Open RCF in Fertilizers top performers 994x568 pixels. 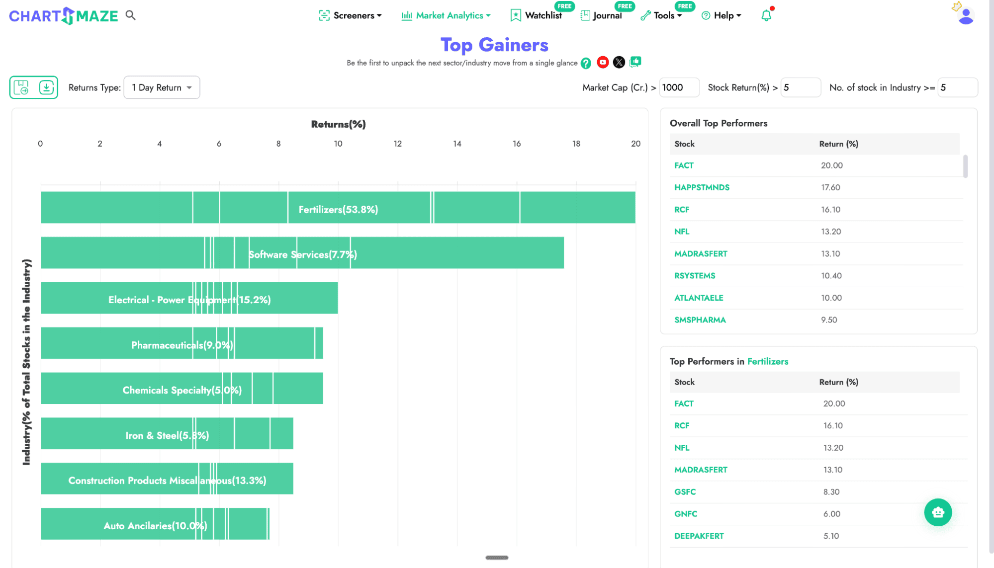tap(682, 426)
